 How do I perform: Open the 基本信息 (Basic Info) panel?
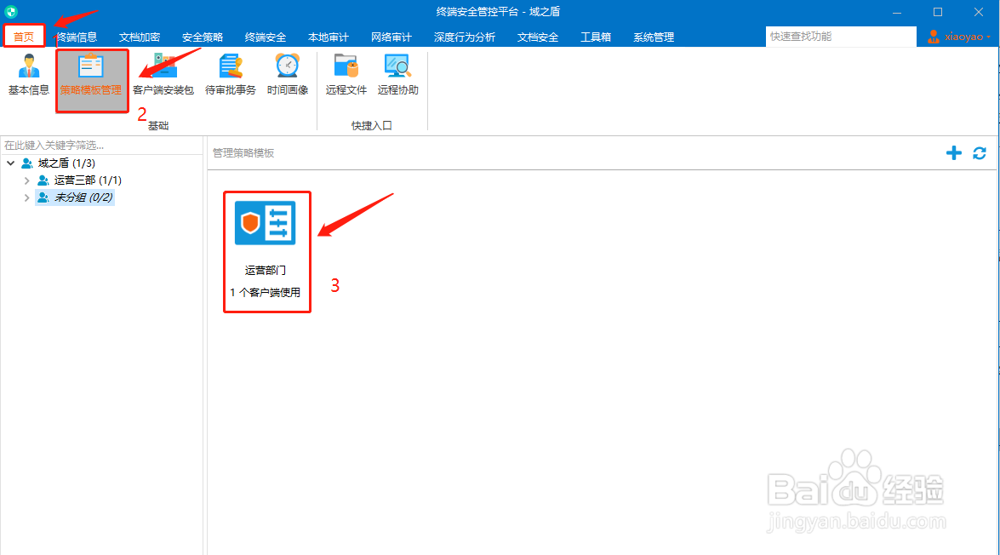(x=28, y=77)
